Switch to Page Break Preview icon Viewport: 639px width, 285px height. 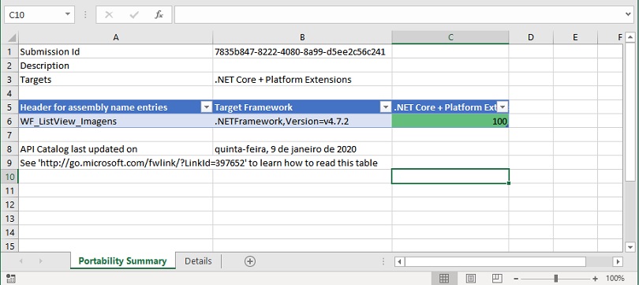click(x=497, y=279)
